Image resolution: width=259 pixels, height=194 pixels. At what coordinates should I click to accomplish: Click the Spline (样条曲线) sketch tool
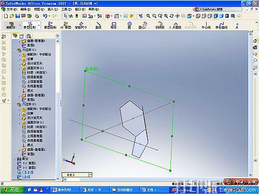(221, 25)
